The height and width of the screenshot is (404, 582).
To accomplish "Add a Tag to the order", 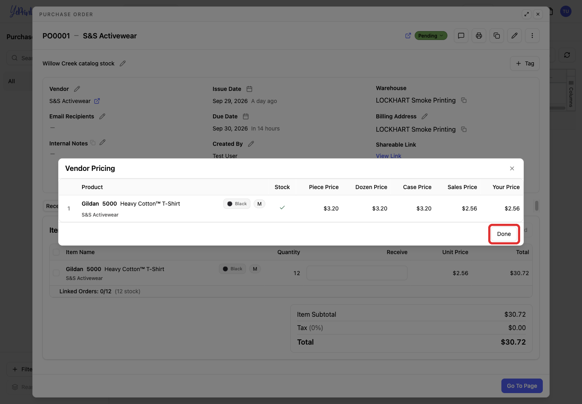I will (525, 63).
